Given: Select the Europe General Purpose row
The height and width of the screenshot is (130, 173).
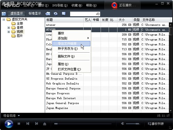Looking at the screenshot, I should [x=107, y=88].
